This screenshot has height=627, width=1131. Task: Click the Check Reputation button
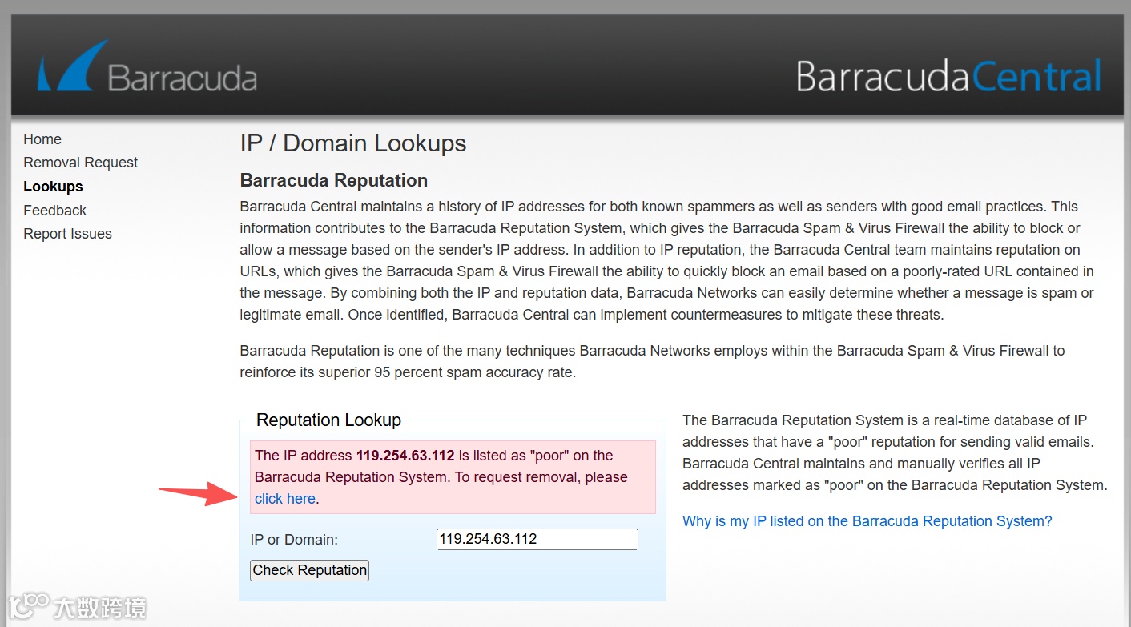tap(309, 570)
